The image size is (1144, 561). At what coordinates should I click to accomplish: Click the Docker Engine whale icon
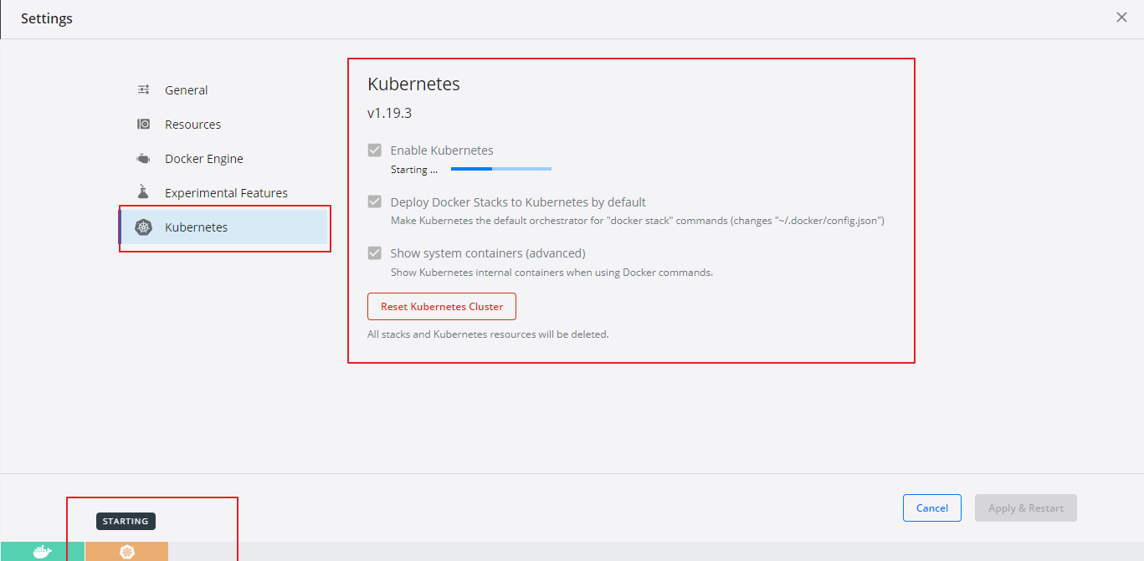[144, 159]
